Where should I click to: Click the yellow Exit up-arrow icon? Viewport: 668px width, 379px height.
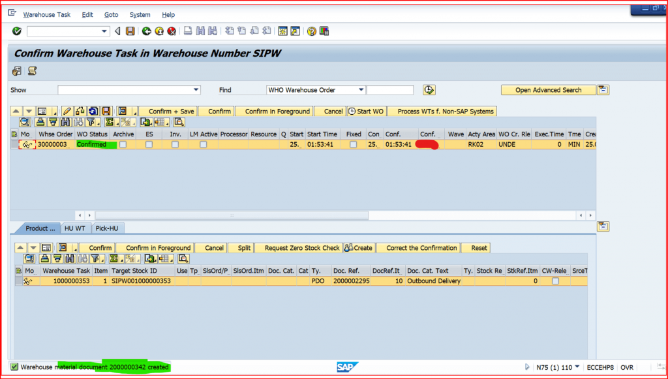tap(159, 31)
